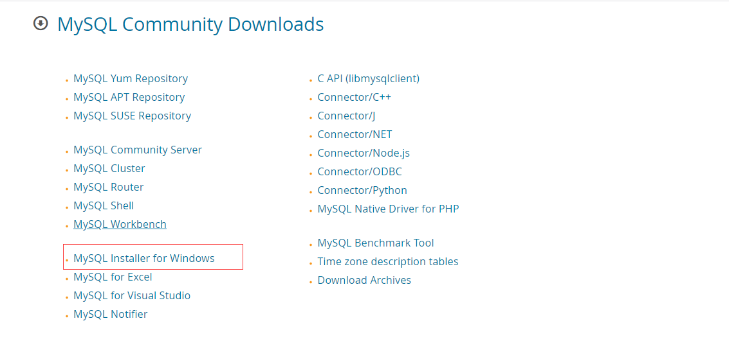Open MySQL Notifier link
Image resolution: width=729 pixels, height=348 pixels.
(x=110, y=314)
